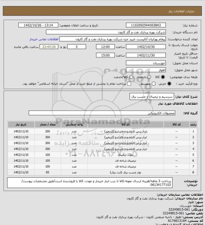Click the ردیف column header

click(x=193, y=125)
